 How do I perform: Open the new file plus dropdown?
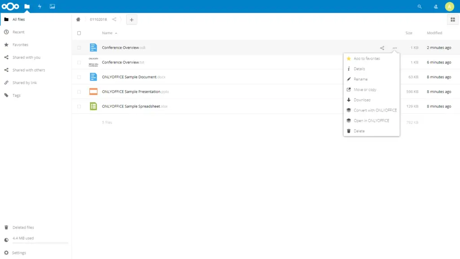point(132,19)
